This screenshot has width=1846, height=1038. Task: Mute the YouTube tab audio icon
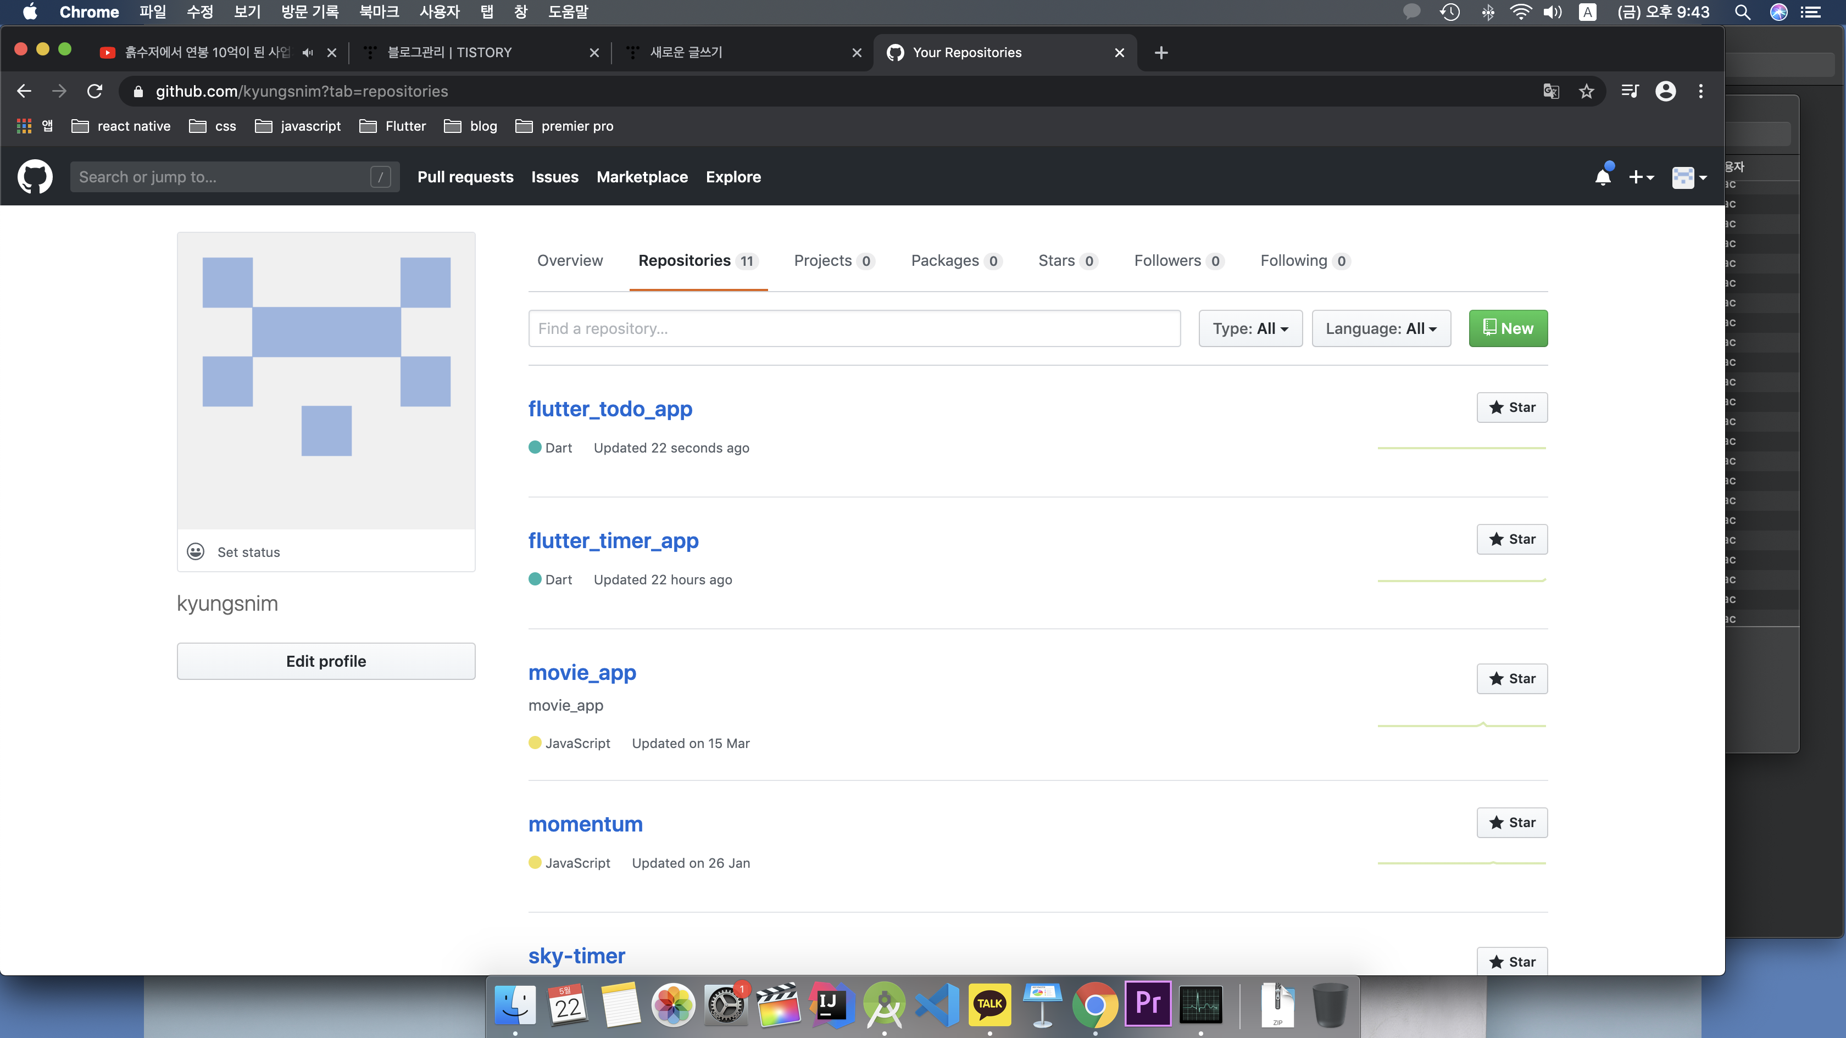coord(308,52)
